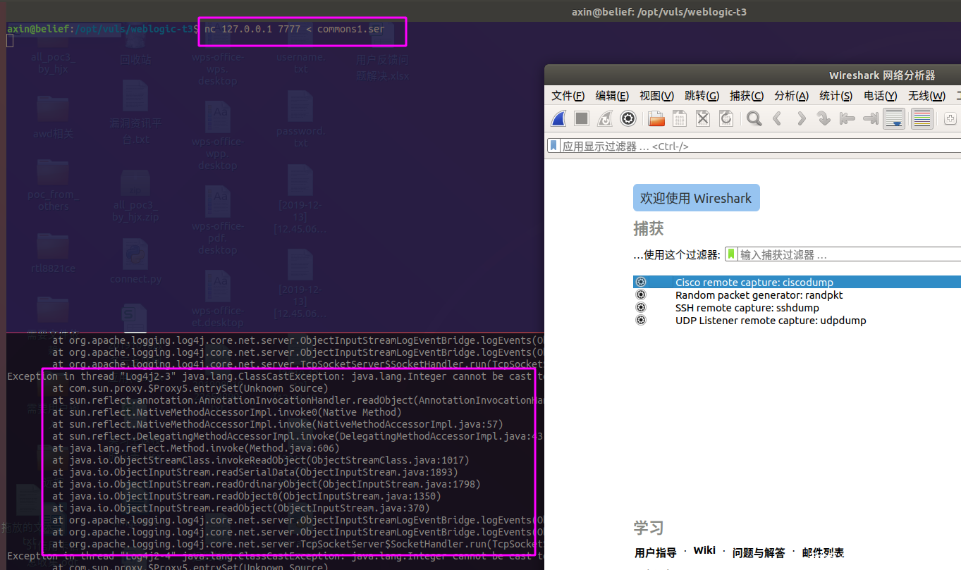This screenshot has width=961, height=570.
Task: Click the ObjectStreamClass.invokeReadObject line
Action: (261, 460)
